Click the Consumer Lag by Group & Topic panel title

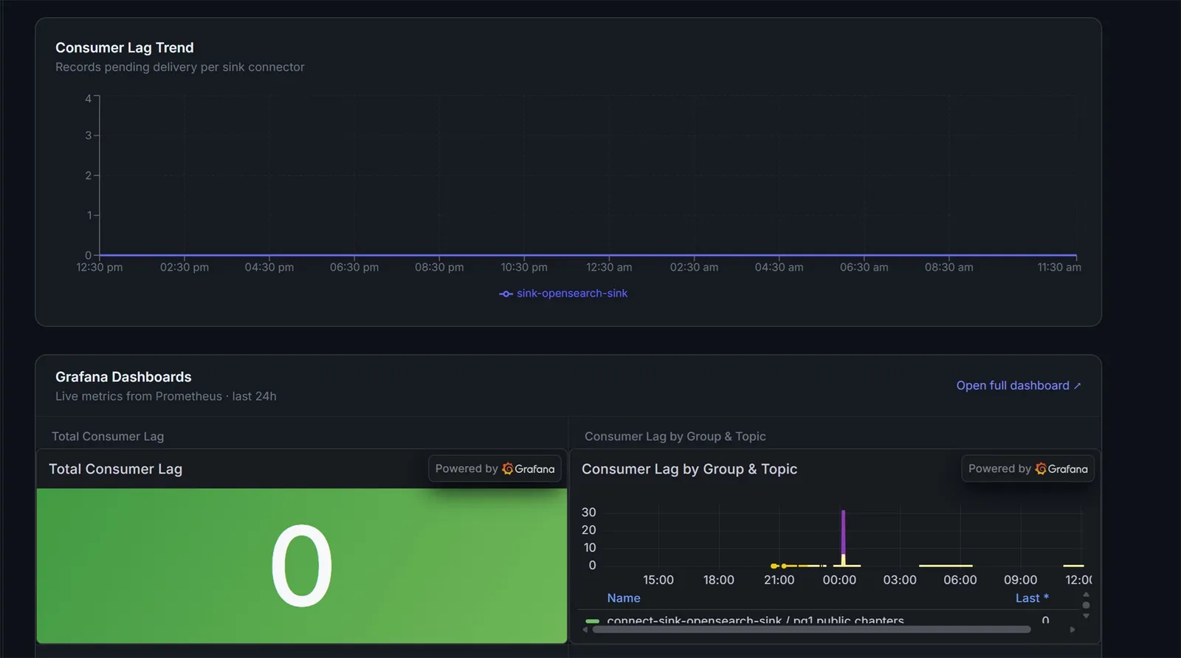click(689, 469)
